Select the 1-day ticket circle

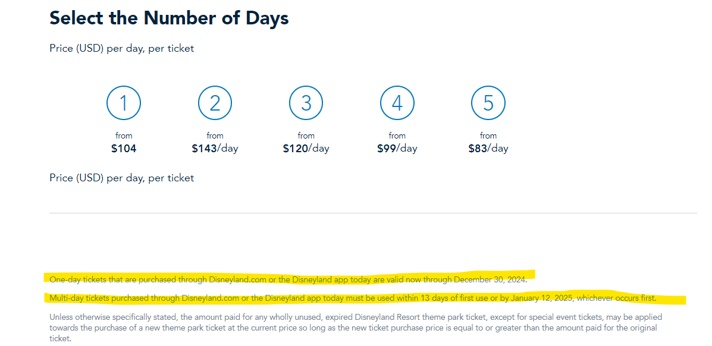124,103
